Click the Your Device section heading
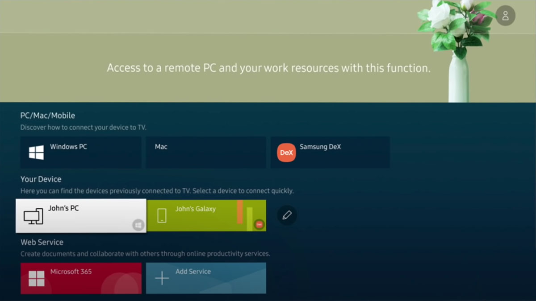Screen dimensions: 536x301 41,179
